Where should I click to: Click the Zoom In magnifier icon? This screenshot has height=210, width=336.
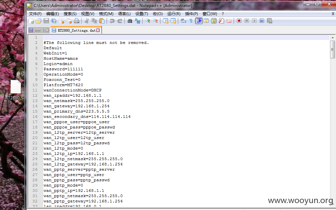[148, 21]
